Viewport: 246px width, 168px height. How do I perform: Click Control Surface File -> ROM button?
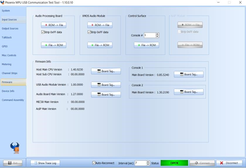(146, 45)
